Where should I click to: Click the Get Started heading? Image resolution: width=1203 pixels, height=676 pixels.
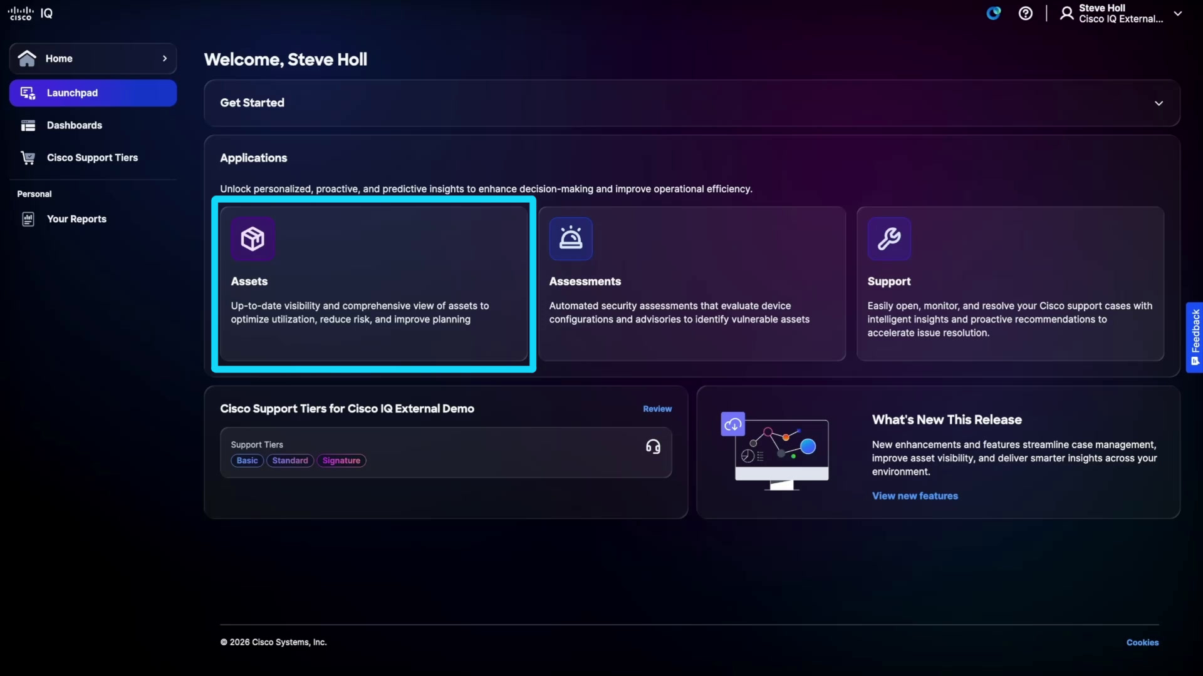(x=252, y=103)
